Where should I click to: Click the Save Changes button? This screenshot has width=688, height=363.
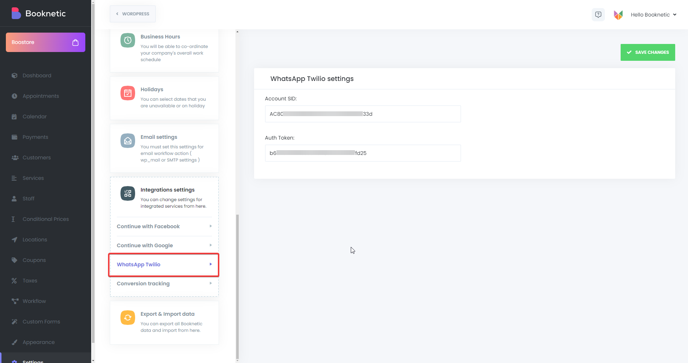648,52
